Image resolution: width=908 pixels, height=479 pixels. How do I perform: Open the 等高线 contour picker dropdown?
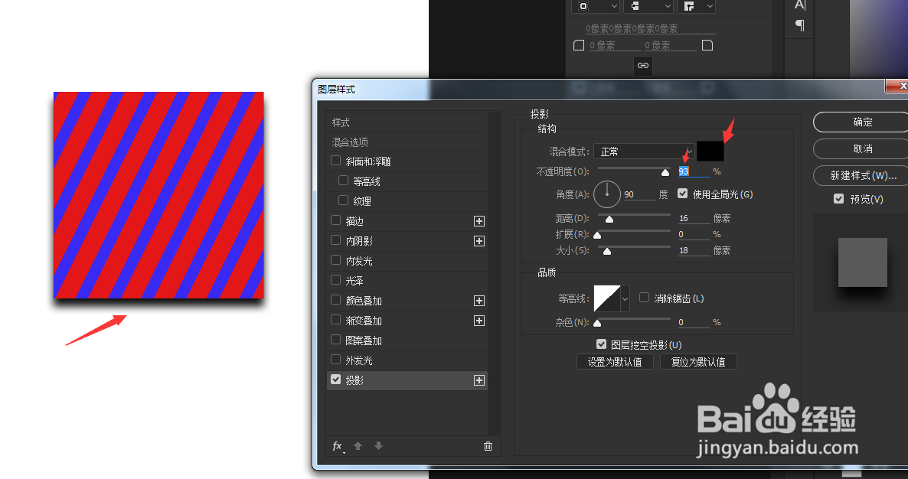tap(624, 298)
